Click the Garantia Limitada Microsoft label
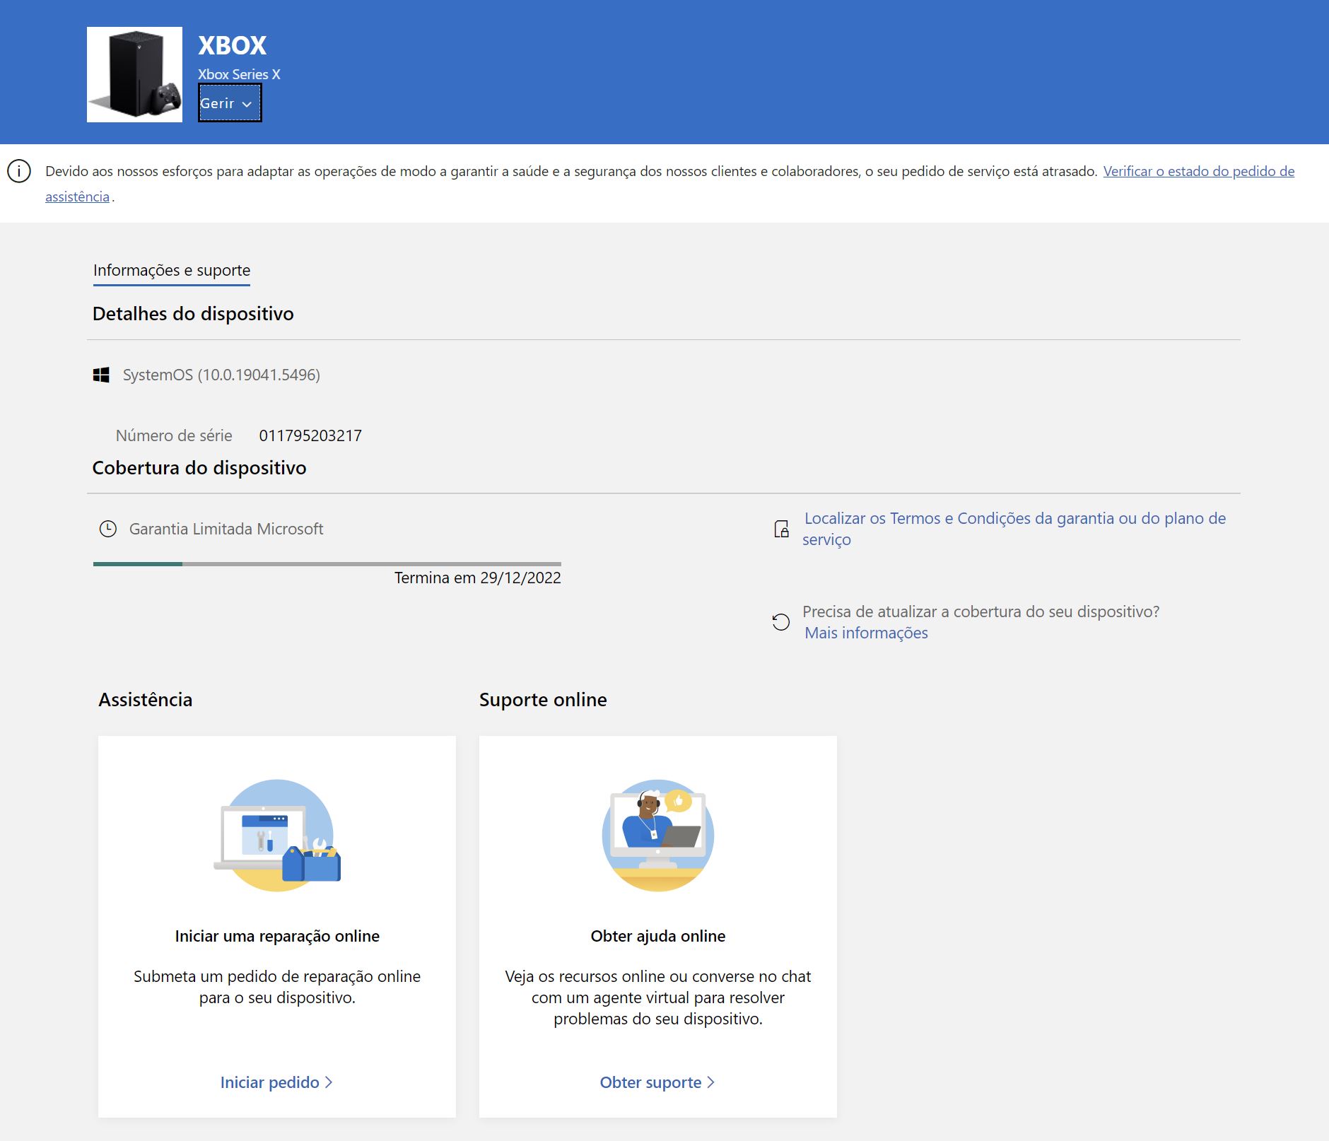The height and width of the screenshot is (1141, 1329). point(226,529)
